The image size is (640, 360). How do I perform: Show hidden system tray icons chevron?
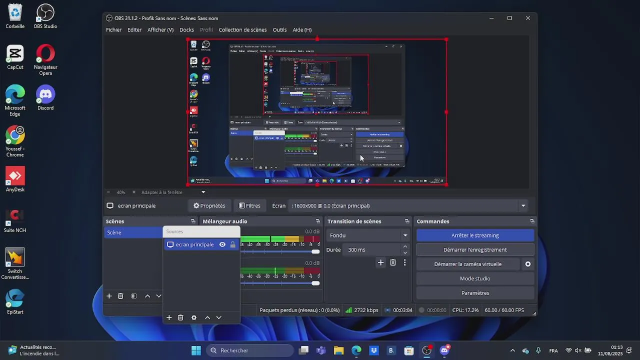(512, 350)
